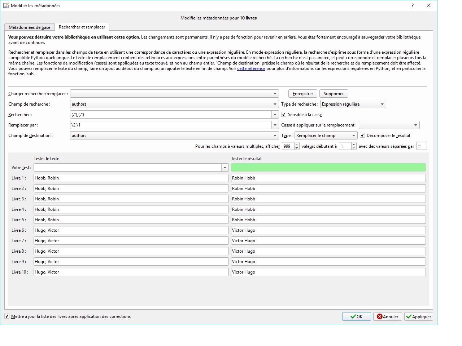The height and width of the screenshot is (346, 462).
Task: Open the Charger rechercher/remplacer dropdown
Action: click(x=174, y=94)
